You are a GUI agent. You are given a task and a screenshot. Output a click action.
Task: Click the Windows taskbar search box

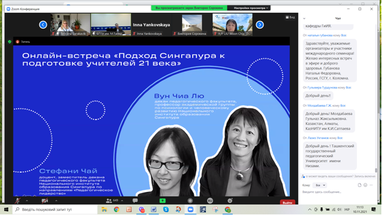coord(55,210)
